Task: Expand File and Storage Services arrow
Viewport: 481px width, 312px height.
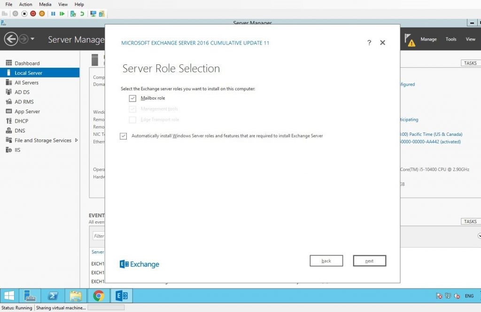Action: click(x=77, y=140)
